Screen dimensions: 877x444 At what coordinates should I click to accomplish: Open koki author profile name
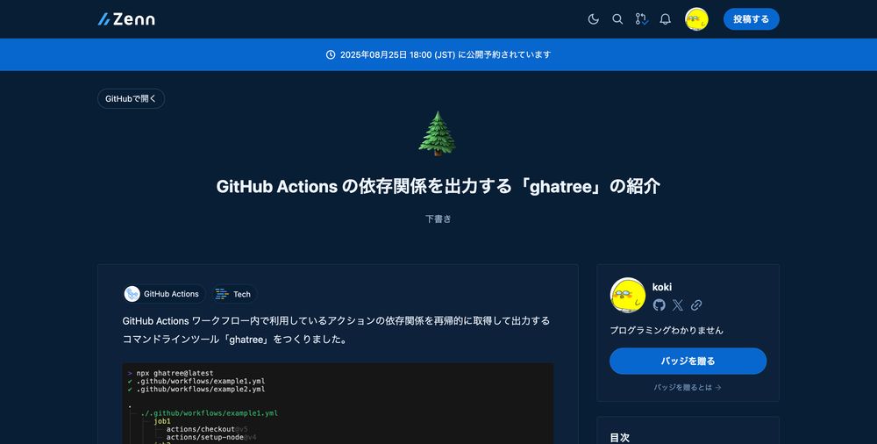[x=661, y=287]
